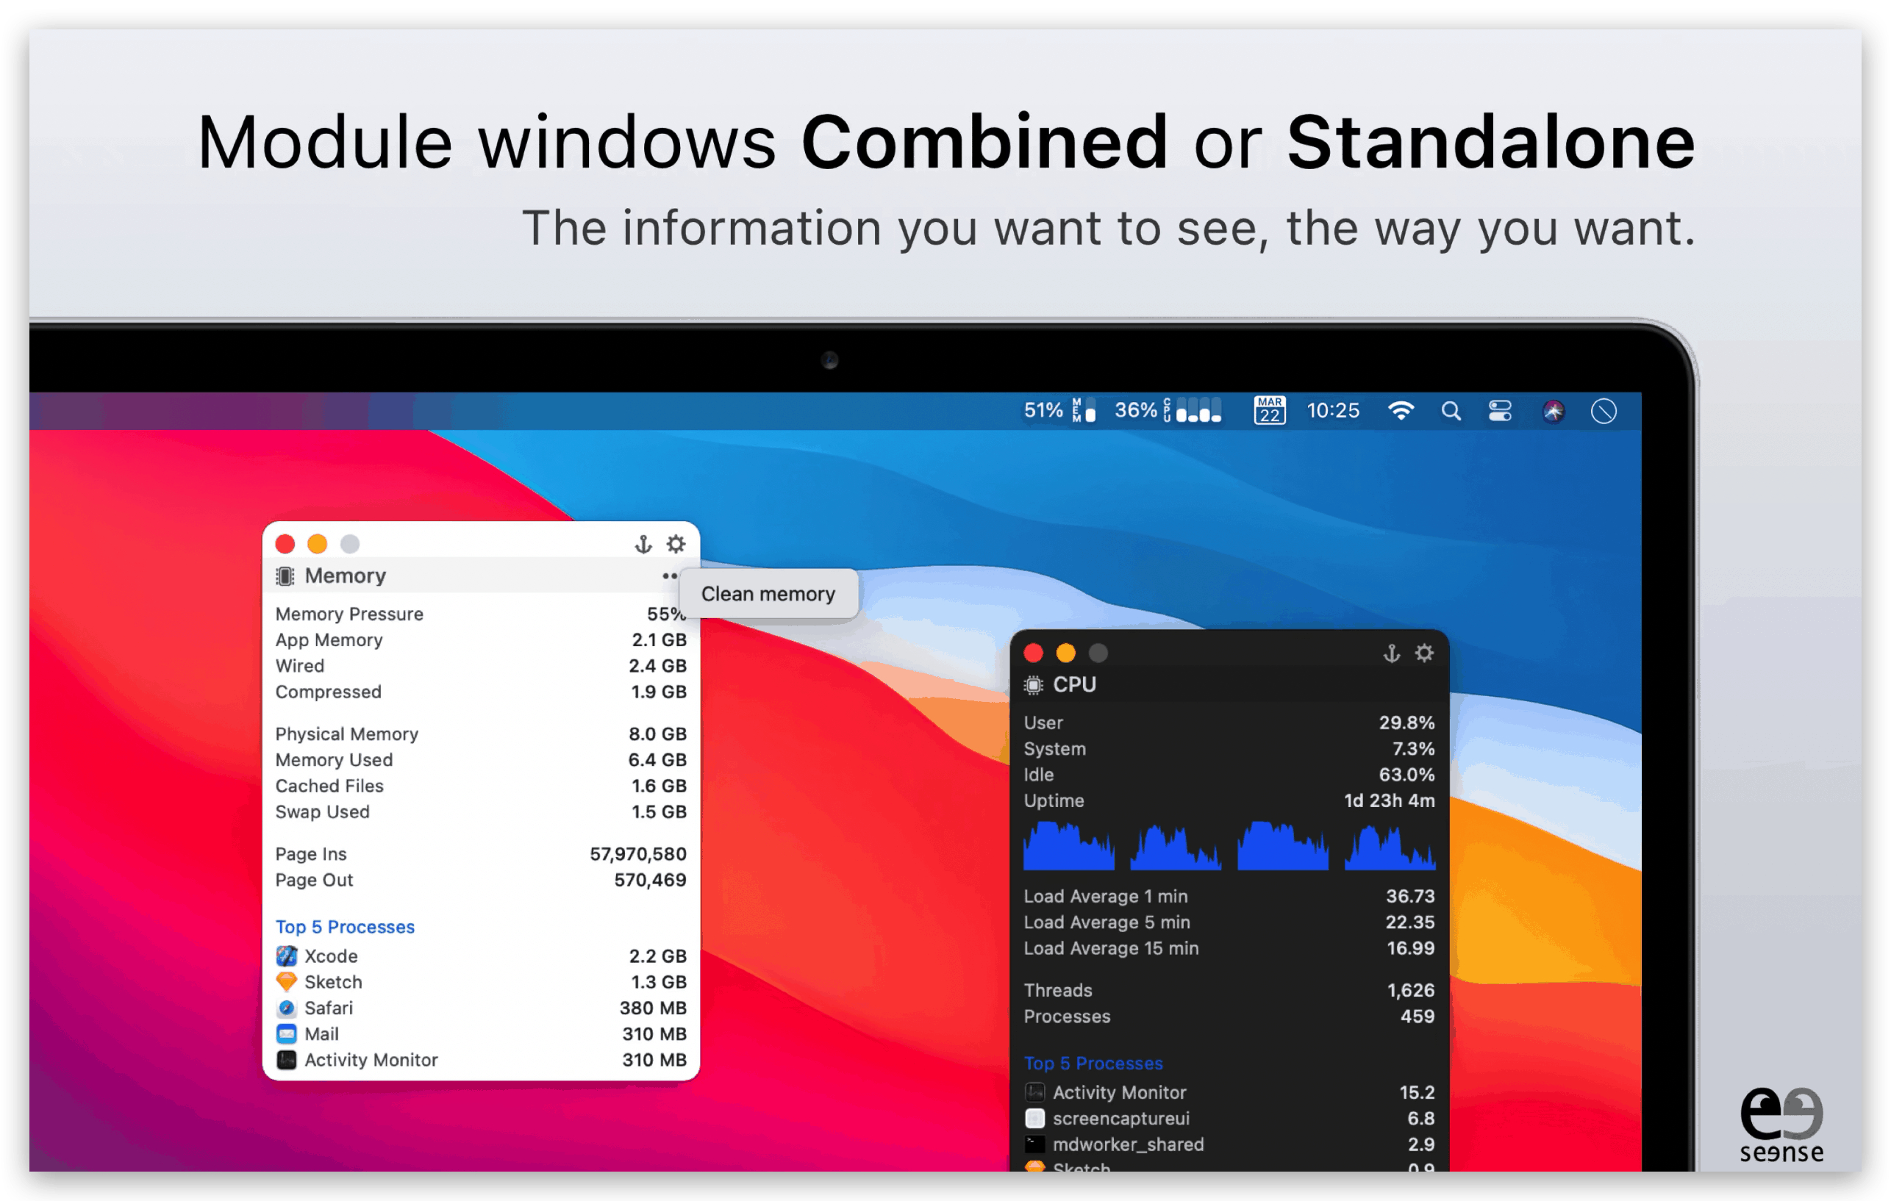This screenshot has width=1891, height=1201.
Task: Click Top 5 Processes link in Memory window
Action: click(x=345, y=927)
